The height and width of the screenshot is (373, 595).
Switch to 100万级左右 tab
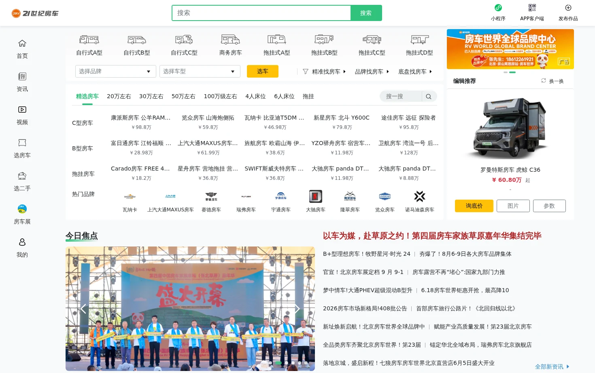click(221, 97)
